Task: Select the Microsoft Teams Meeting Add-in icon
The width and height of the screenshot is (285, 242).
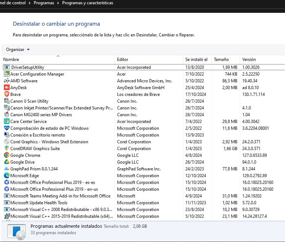Action: click(7, 196)
